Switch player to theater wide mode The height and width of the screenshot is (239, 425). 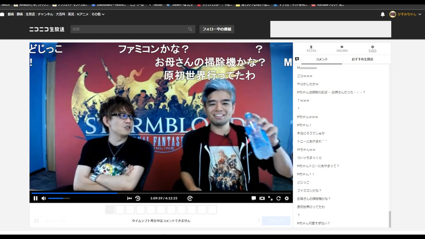pyautogui.click(x=262, y=198)
